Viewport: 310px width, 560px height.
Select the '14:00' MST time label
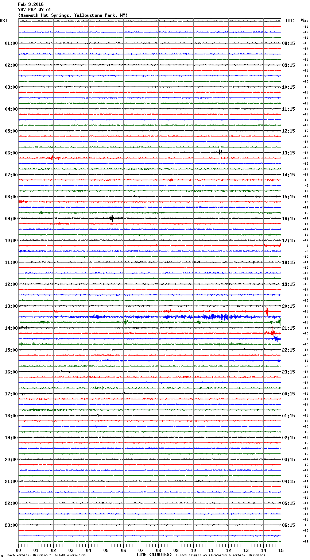click(x=11, y=328)
